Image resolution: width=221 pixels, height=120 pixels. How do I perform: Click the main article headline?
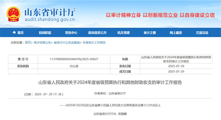click(111, 82)
